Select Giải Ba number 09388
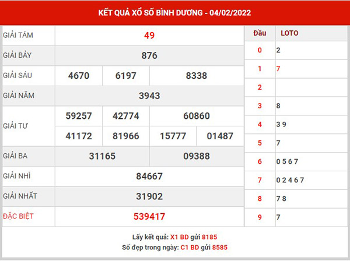Viewport: 350px width, 261px height. click(x=197, y=156)
